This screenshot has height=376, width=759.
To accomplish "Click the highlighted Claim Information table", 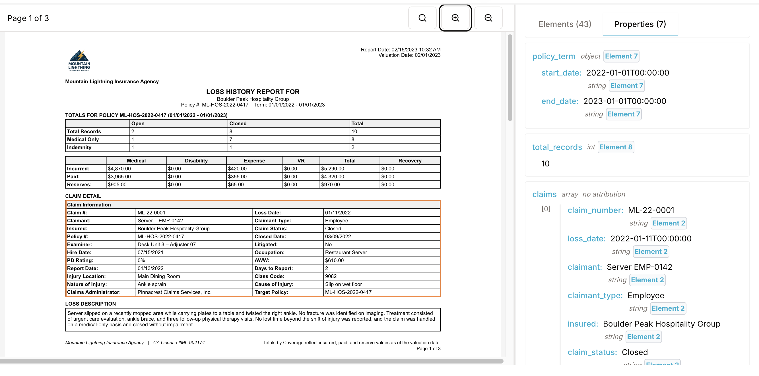I will point(253,248).
